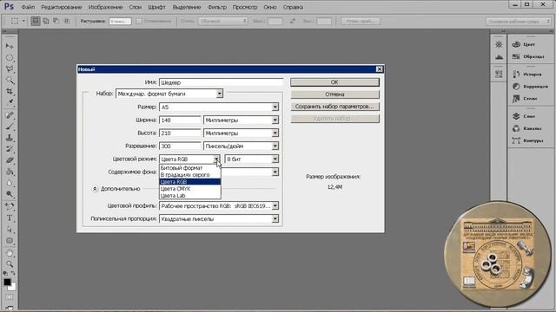Open the Содержимое фона dropdown arrow
This screenshot has height=312, width=556.
(x=275, y=172)
